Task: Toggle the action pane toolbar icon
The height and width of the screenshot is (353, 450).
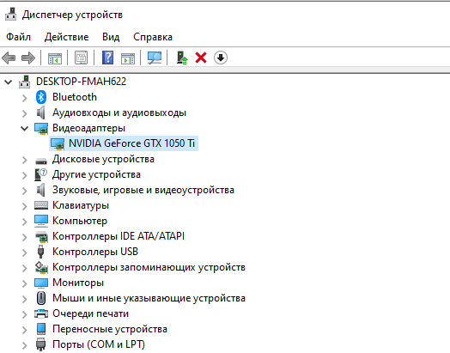Action: coord(128,58)
